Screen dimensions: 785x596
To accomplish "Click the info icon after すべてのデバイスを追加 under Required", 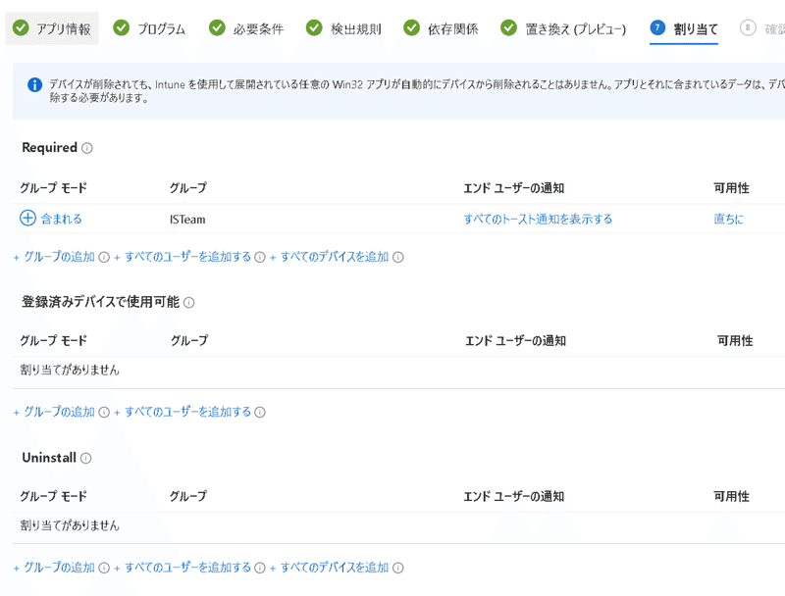I will click(396, 258).
